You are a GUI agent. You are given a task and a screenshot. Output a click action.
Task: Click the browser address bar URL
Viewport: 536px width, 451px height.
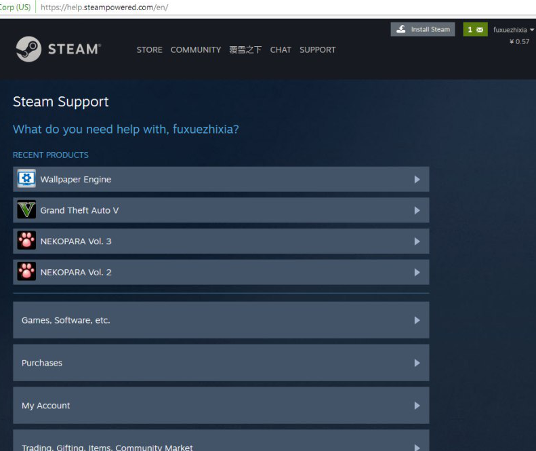click(104, 7)
